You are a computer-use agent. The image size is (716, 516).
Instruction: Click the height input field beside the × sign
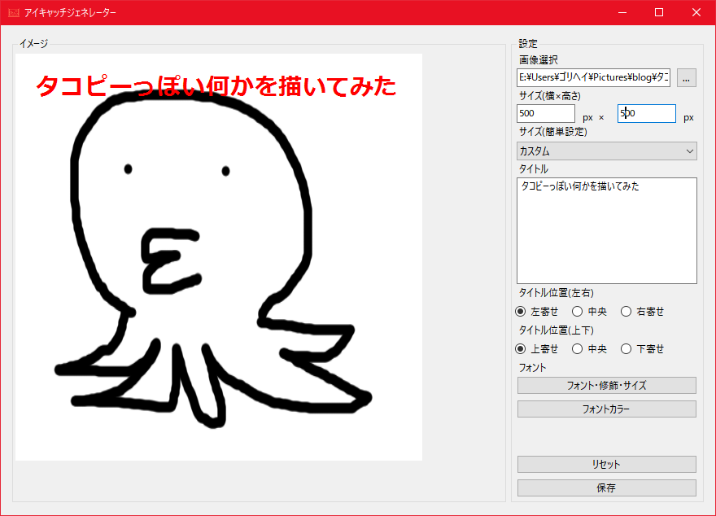click(647, 113)
